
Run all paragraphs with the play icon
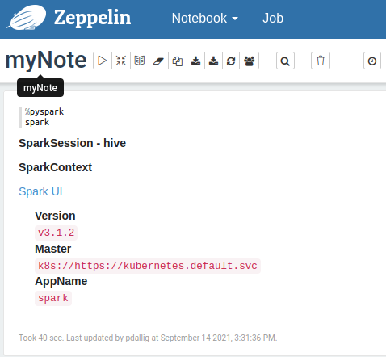click(103, 61)
